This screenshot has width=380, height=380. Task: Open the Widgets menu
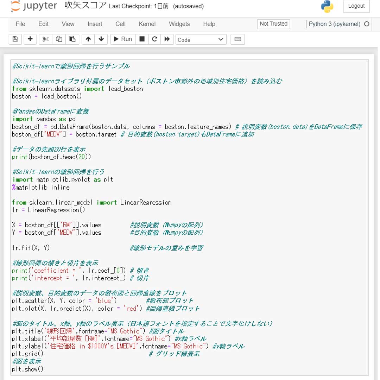click(x=179, y=24)
